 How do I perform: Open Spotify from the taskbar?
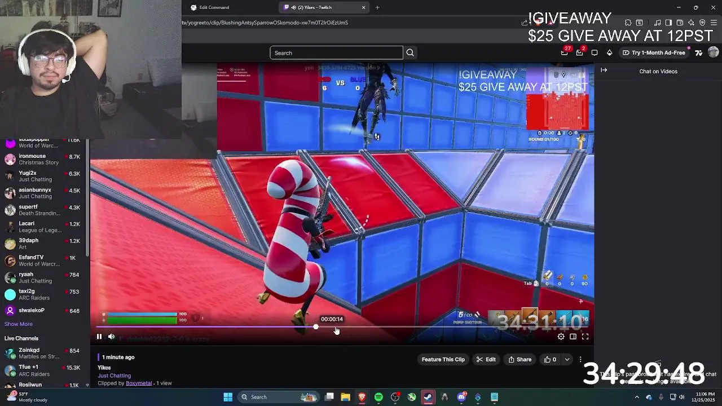(x=378, y=397)
